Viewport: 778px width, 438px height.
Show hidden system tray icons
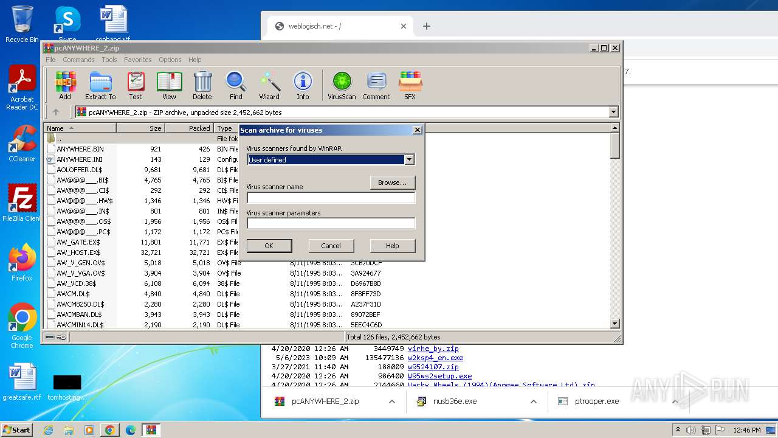click(x=678, y=430)
